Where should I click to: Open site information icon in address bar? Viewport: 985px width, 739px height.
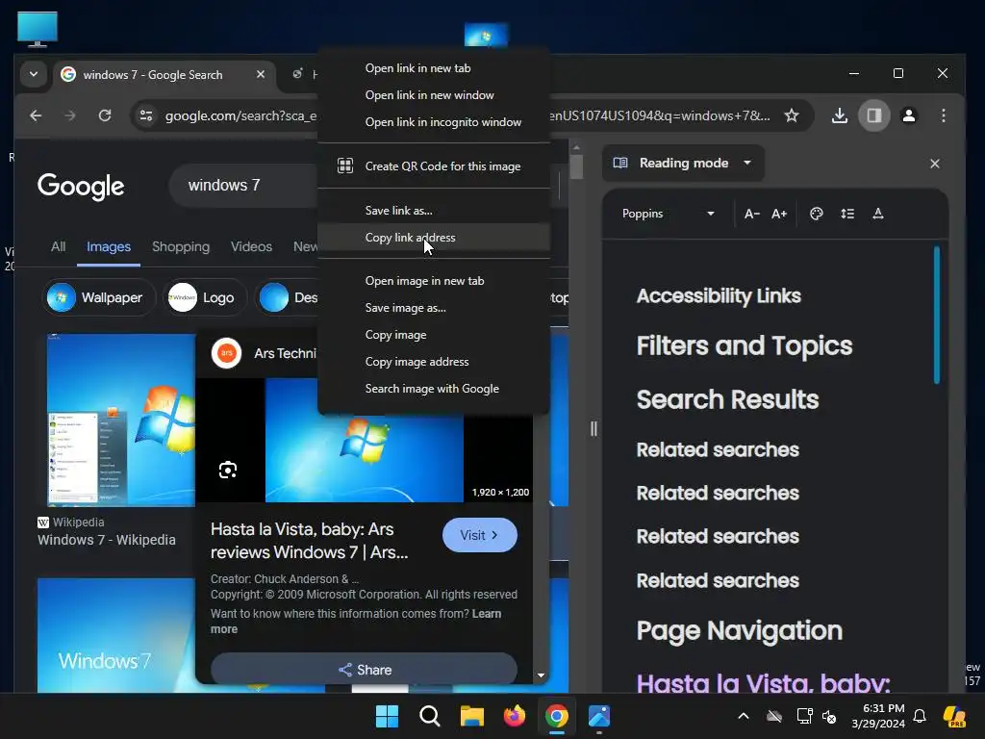[x=146, y=115]
